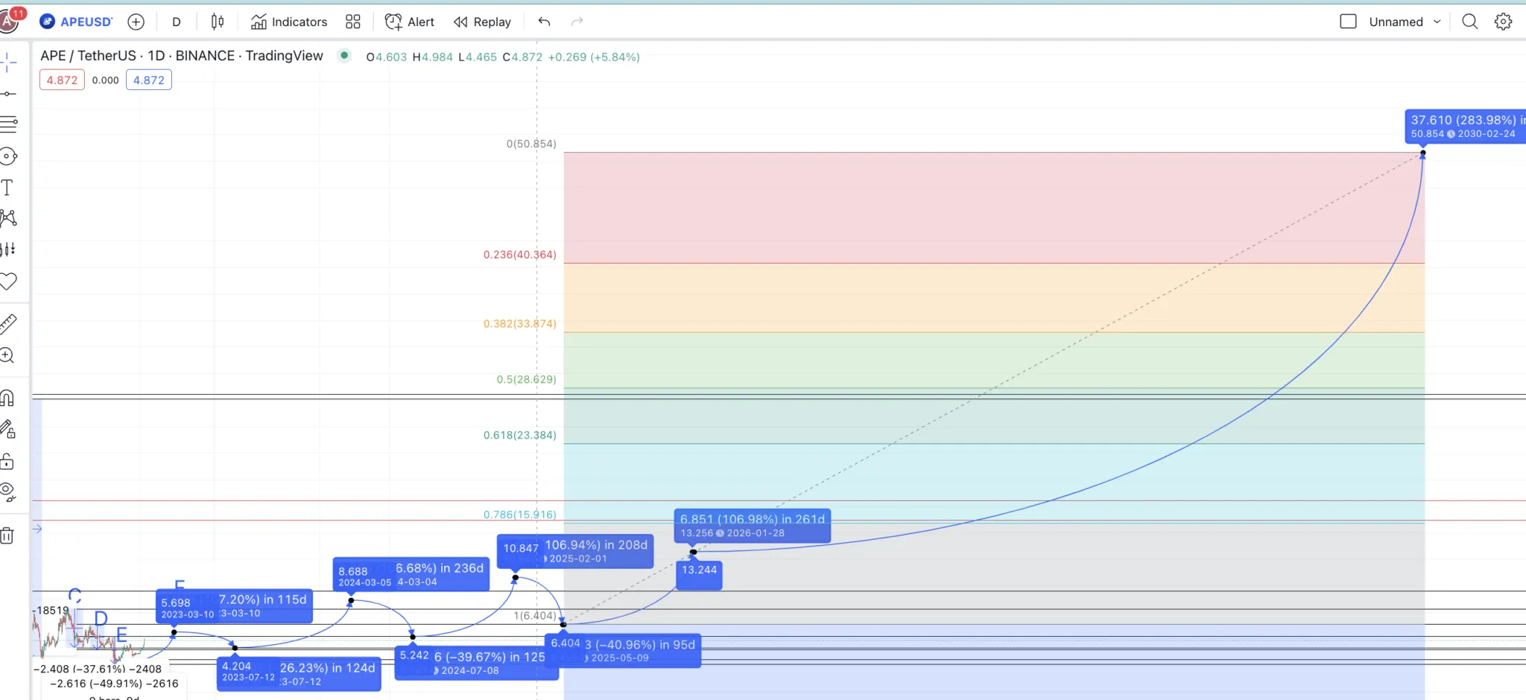Viewport: 1526px width, 700px height.
Task: Click the blue arrow marker at left edge
Action: (x=37, y=529)
